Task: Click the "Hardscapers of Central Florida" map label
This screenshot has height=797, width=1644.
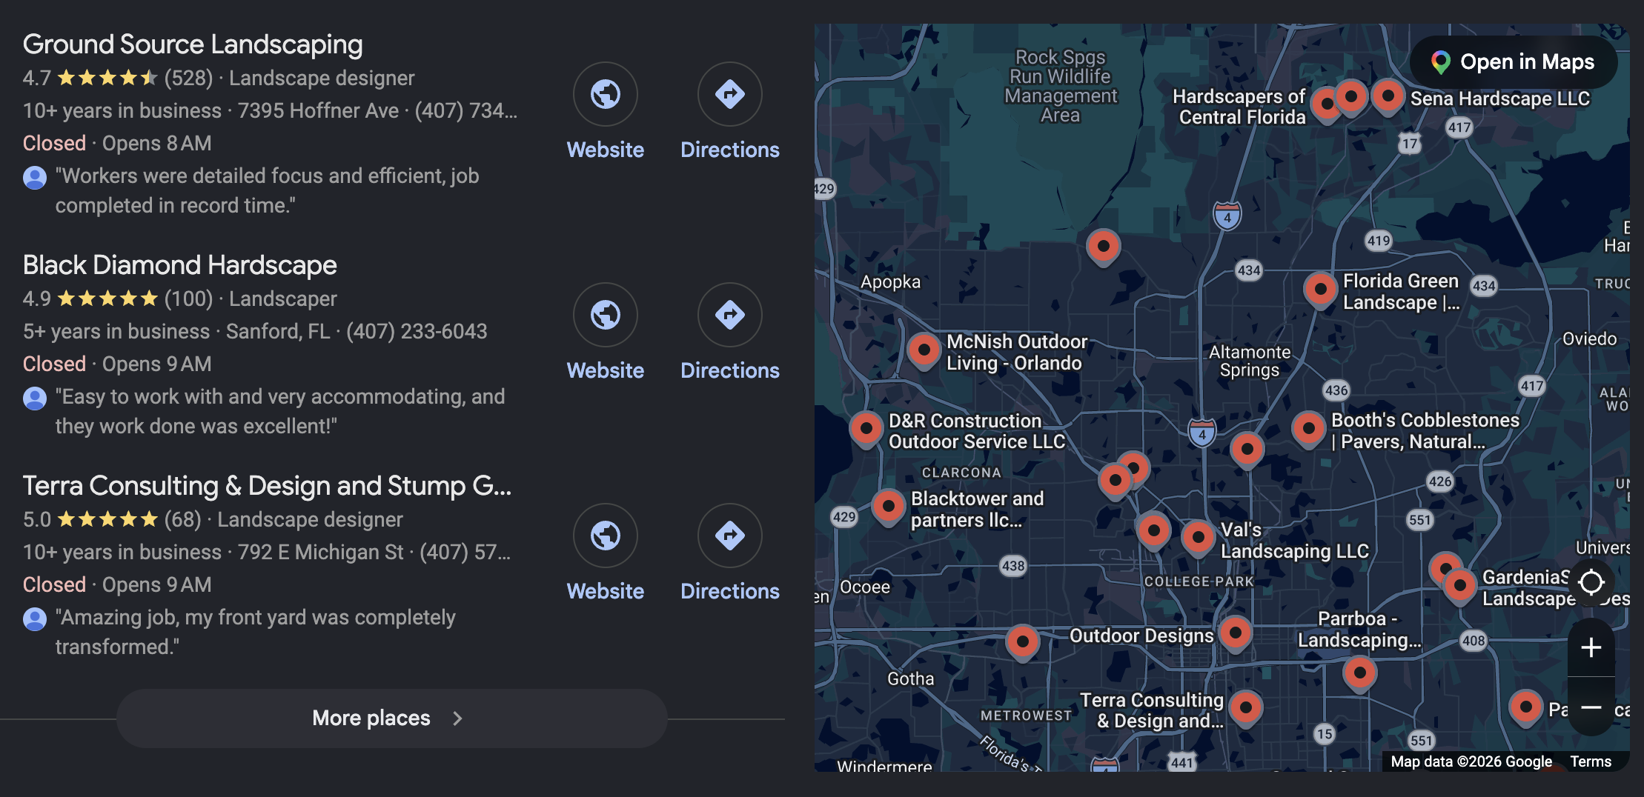Action: tap(1239, 107)
